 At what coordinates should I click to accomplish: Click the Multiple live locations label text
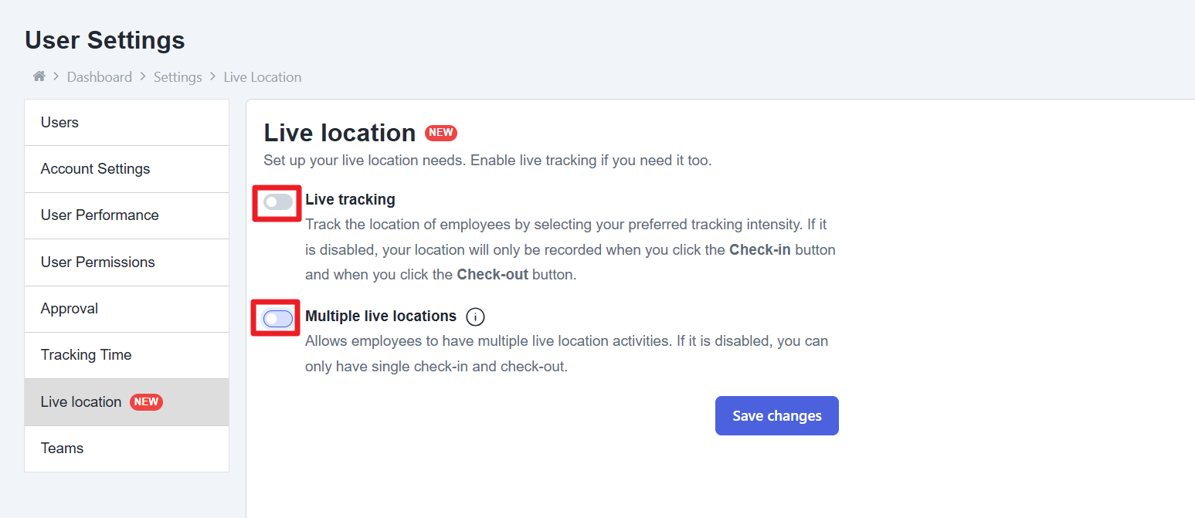point(381,317)
